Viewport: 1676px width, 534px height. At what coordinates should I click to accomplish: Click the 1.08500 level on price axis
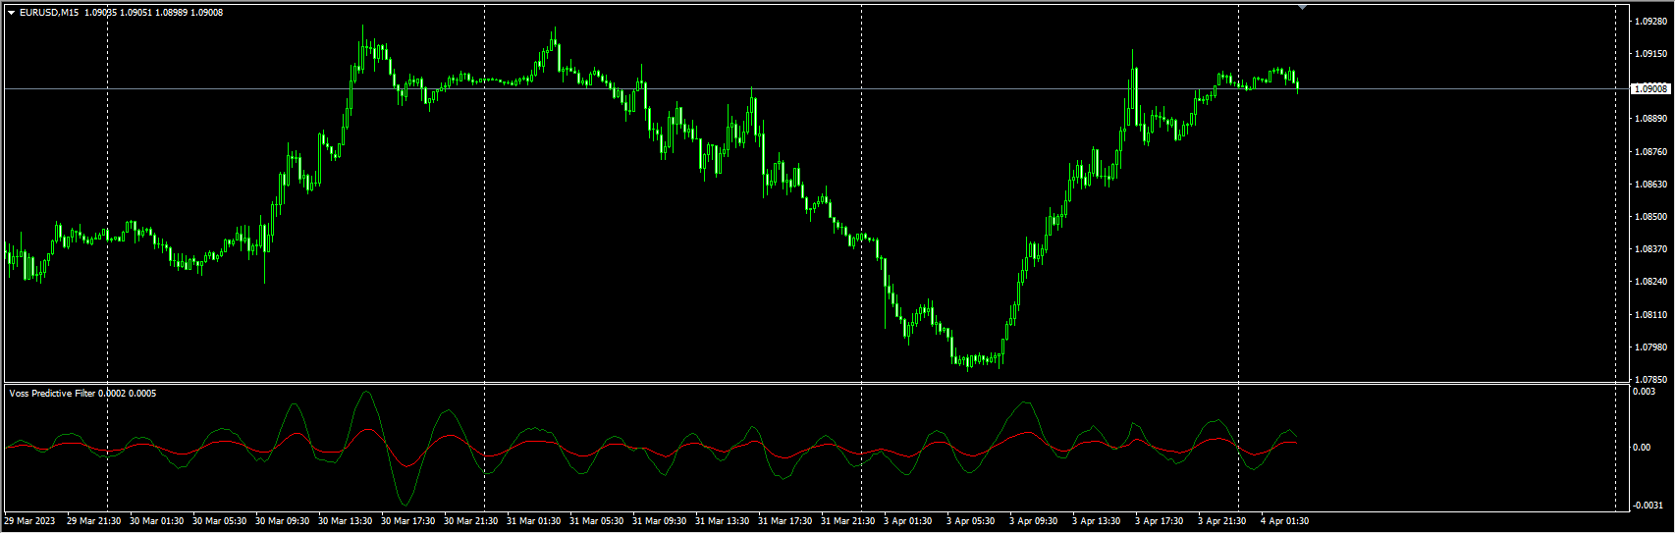pyautogui.click(x=1649, y=217)
